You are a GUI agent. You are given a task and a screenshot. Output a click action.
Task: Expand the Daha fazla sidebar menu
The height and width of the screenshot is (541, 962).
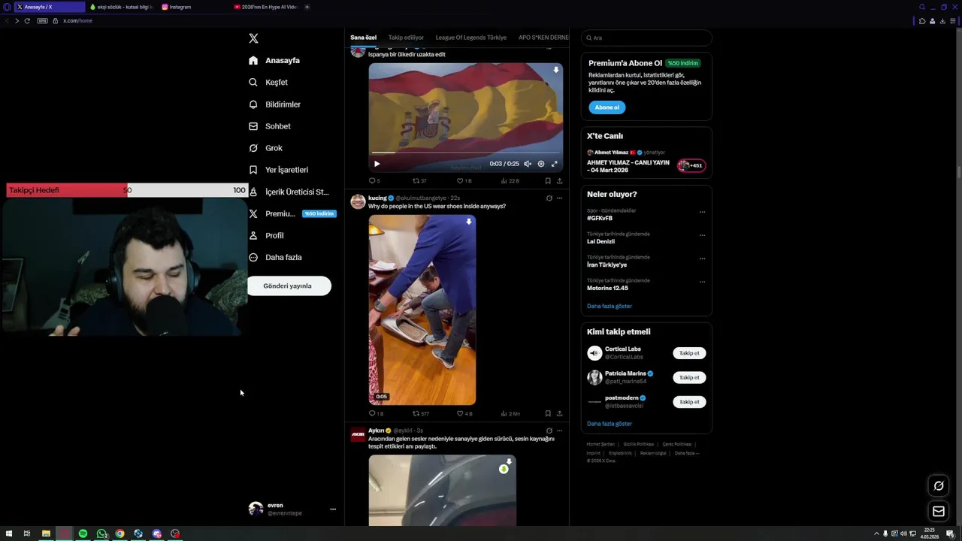pyautogui.click(x=275, y=257)
